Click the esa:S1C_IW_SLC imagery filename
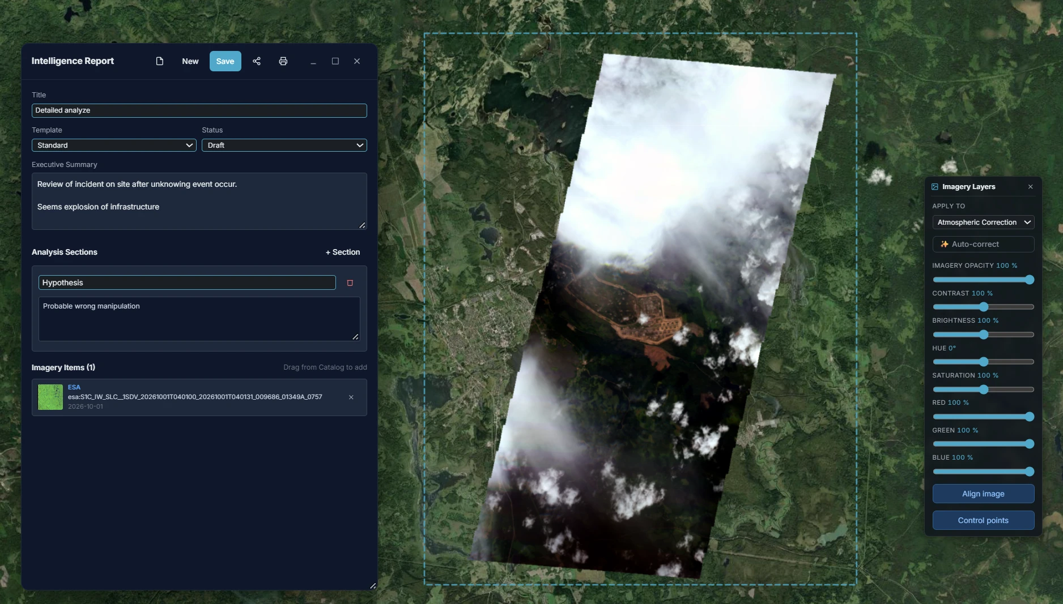Viewport: 1063px width, 604px height. coord(195,397)
